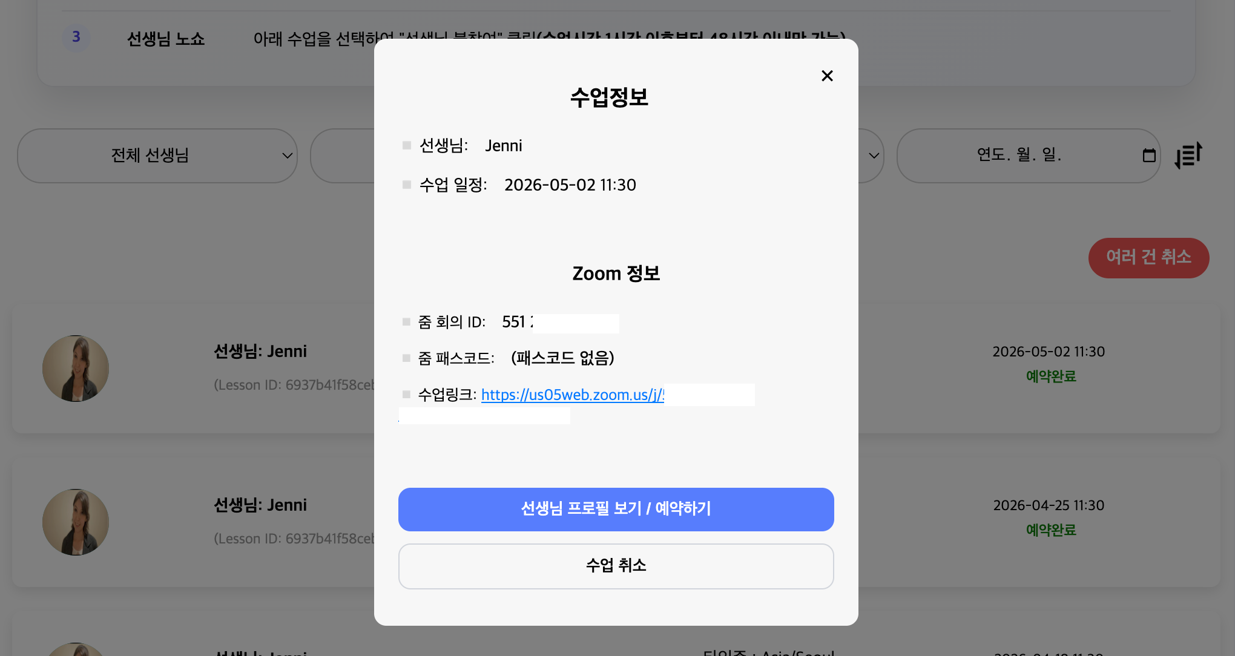The height and width of the screenshot is (656, 1235).
Task: Click the 수업 취소 button
Action: [616, 566]
